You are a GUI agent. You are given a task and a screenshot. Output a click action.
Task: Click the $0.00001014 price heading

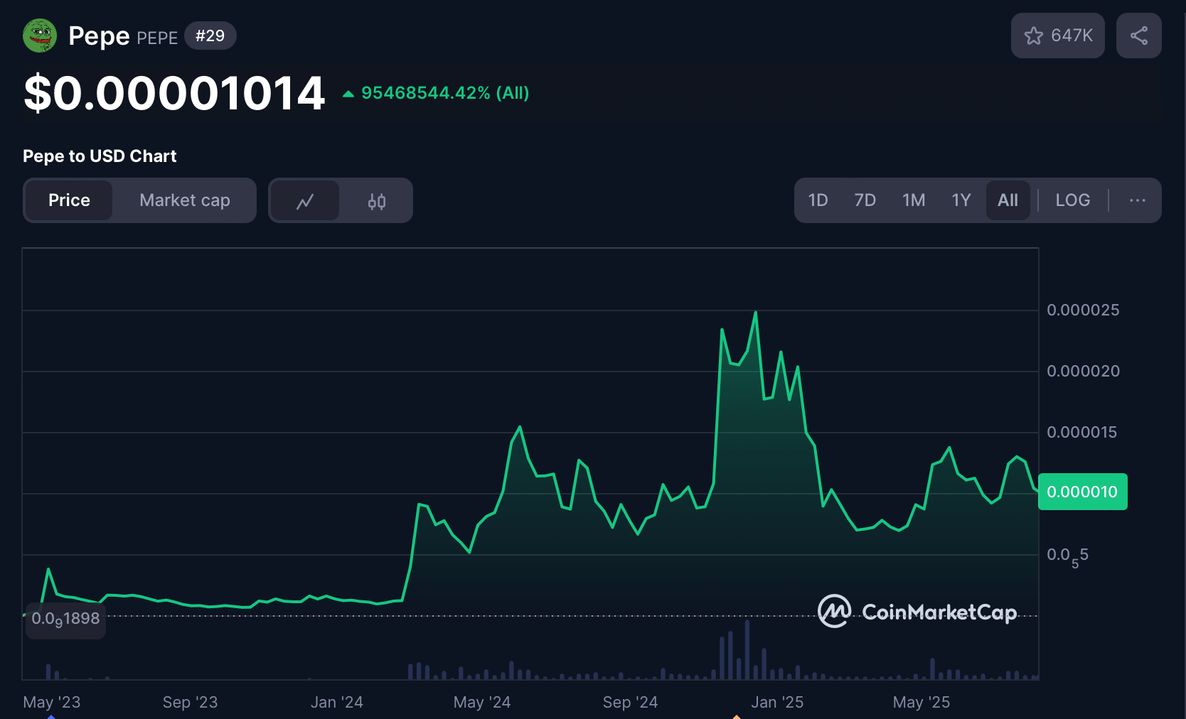pos(174,93)
